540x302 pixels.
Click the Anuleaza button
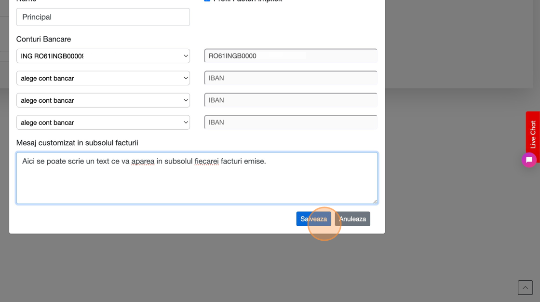[352, 219]
